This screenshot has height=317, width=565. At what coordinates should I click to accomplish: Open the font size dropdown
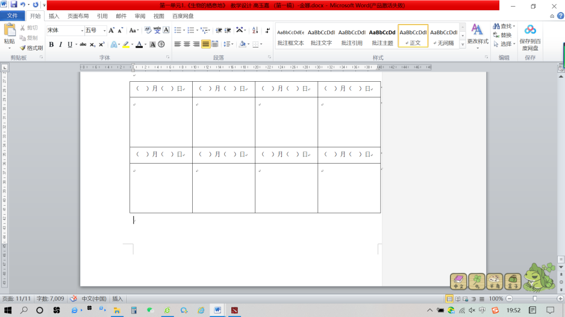[x=104, y=31]
